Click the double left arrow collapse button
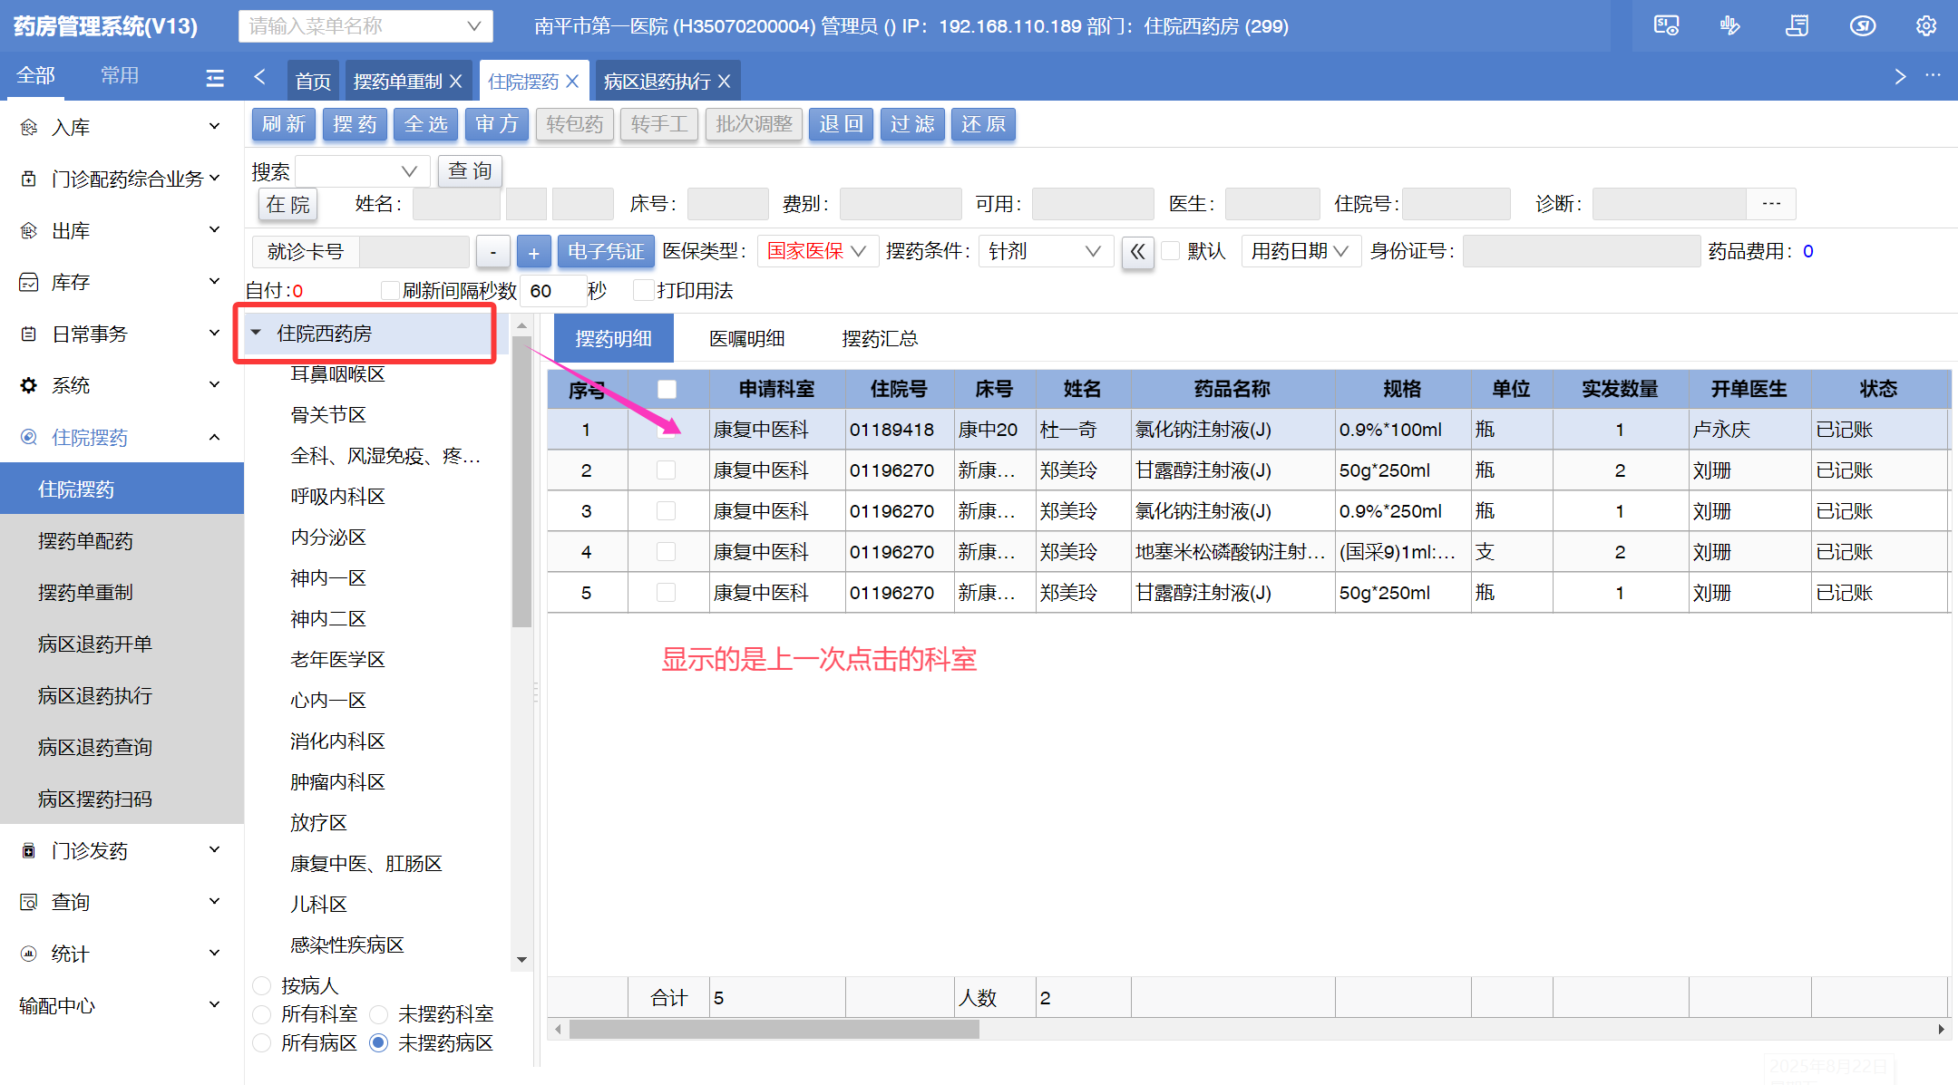1958x1085 pixels. click(x=1137, y=252)
